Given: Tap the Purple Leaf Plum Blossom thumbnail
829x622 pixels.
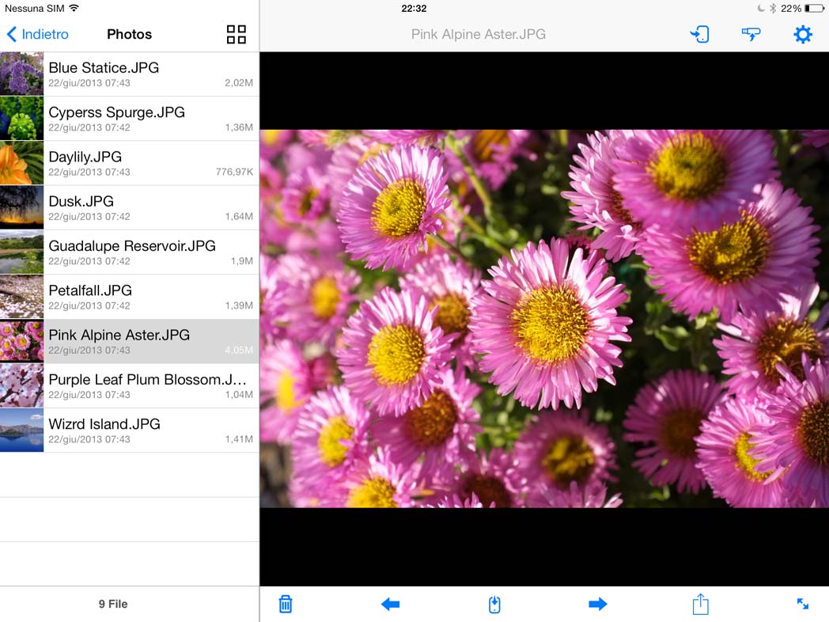Looking at the screenshot, I should [21, 385].
